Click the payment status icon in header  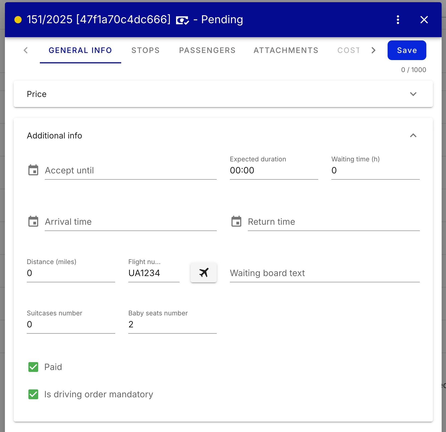click(x=182, y=20)
